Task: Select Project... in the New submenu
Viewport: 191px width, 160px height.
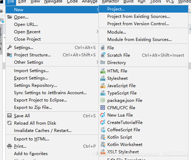Action: click(143, 9)
